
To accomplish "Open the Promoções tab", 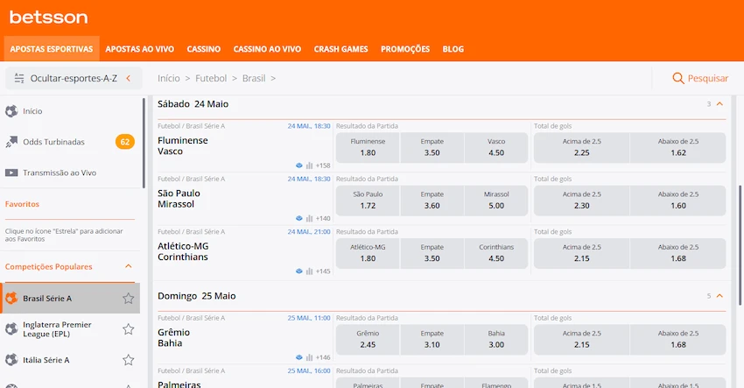I will click(405, 49).
